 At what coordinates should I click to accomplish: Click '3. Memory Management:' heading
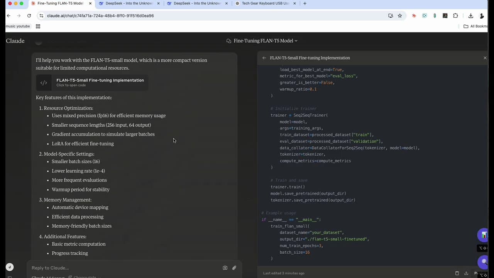(x=65, y=200)
